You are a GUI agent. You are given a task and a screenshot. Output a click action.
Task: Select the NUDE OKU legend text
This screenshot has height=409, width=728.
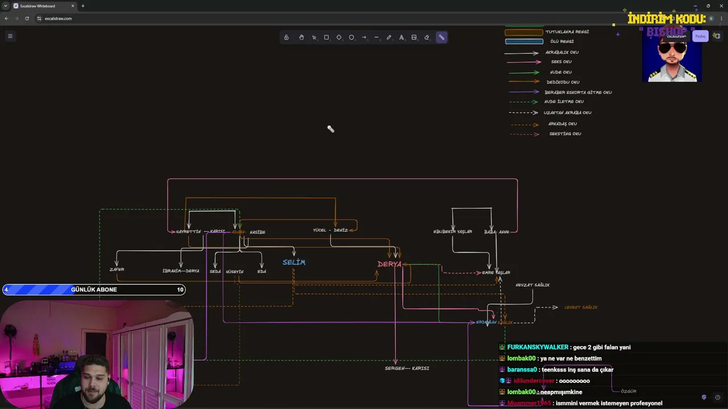(561, 72)
